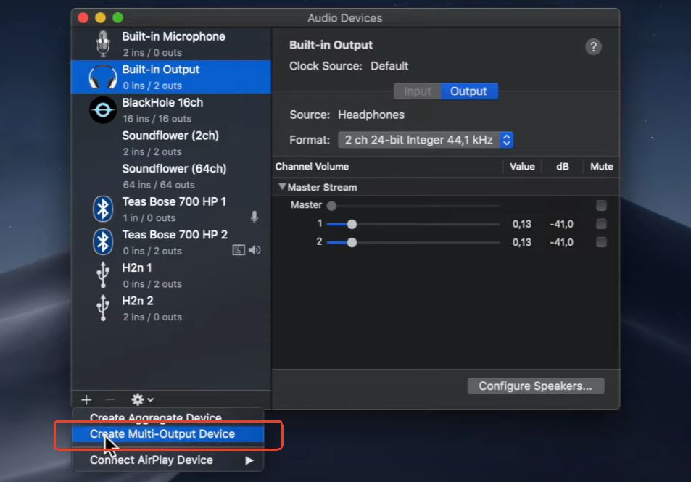Click the system alerts indicator icon on Teas Bose 700 HP 2
Image resolution: width=691 pixels, height=482 pixels.
239,250
